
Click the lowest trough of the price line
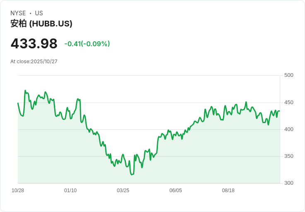coord(132,175)
